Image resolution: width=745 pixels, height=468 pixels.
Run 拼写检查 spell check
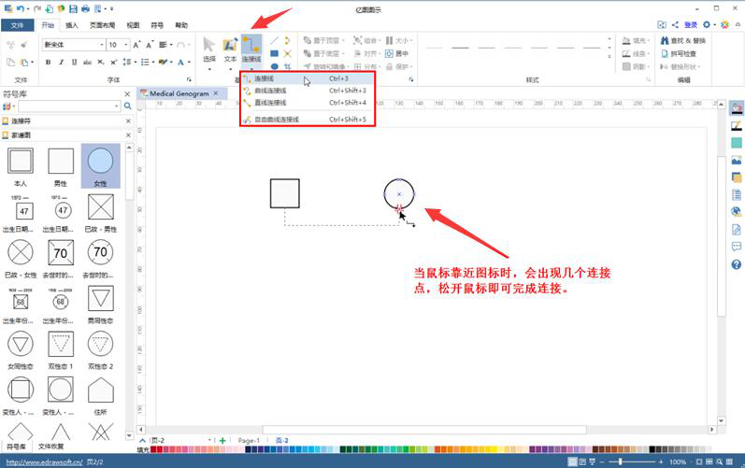click(x=679, y=53)
